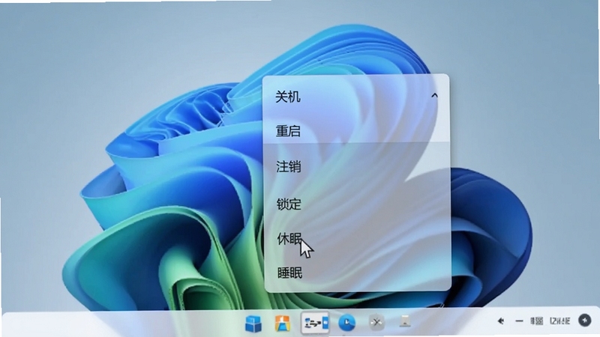
Task: Open the highlighted active taskbar app icon
Action: pos(315,324)
